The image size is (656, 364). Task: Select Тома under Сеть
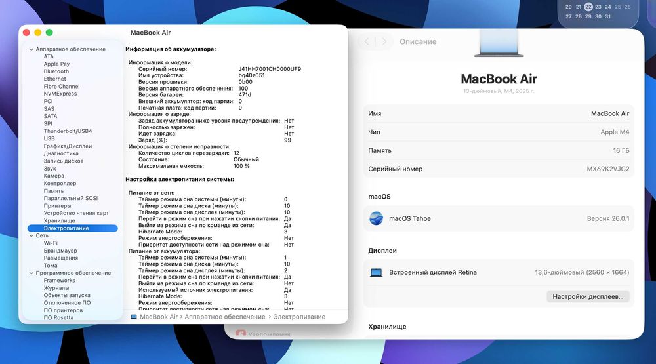pos(51,266)
